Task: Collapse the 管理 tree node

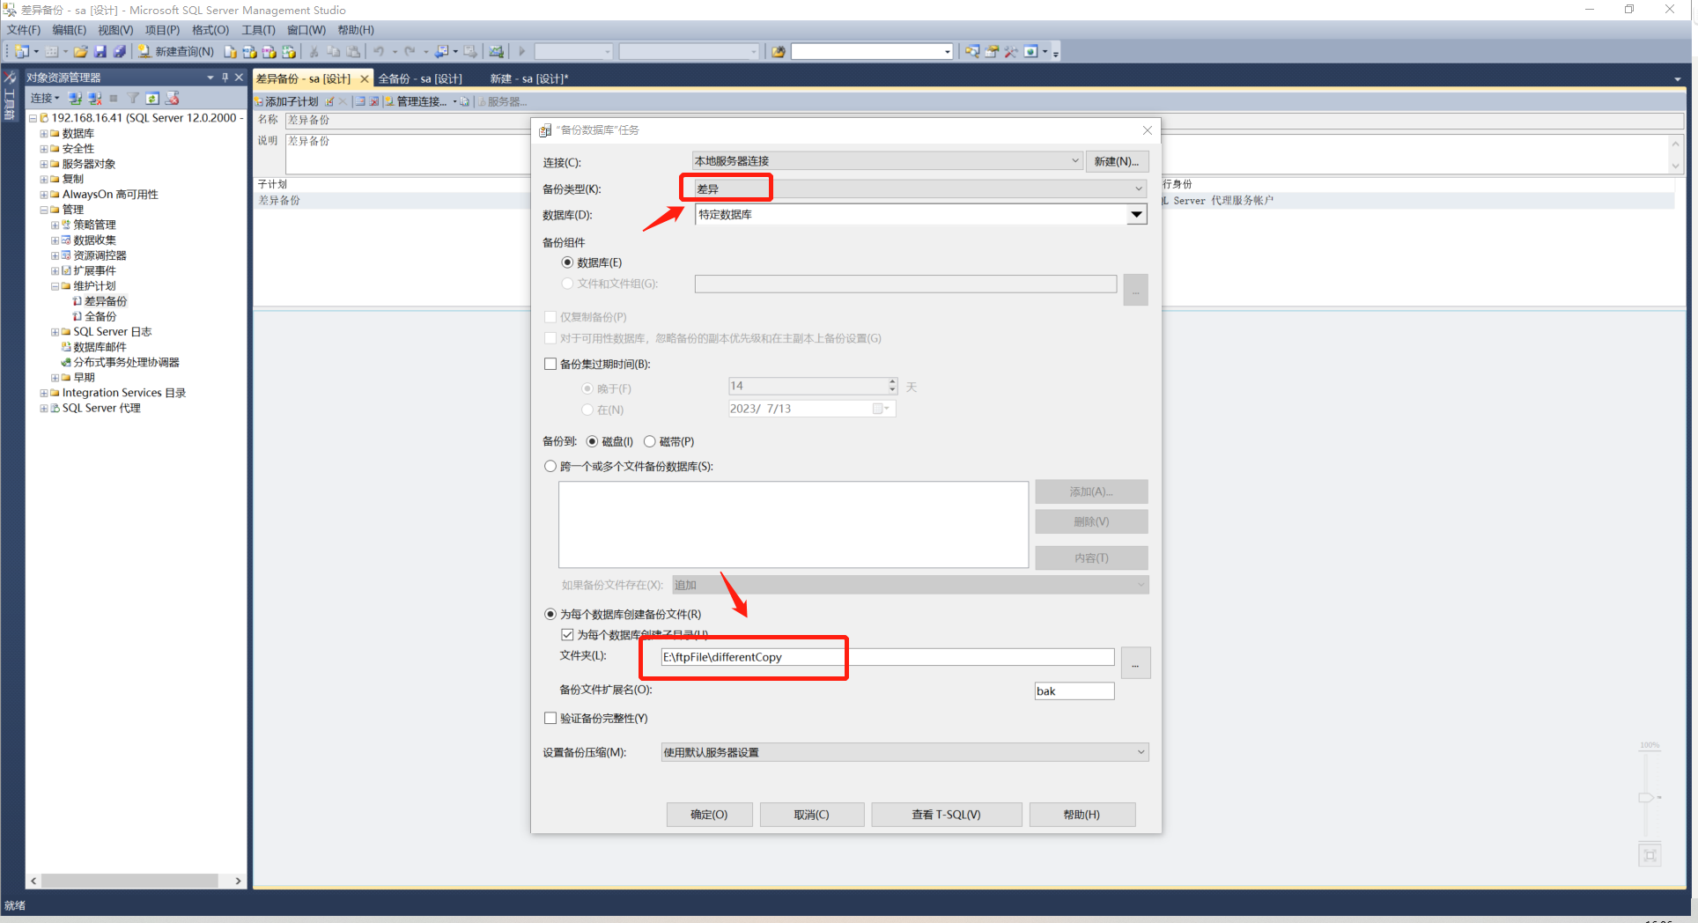Action: (43, 210)
